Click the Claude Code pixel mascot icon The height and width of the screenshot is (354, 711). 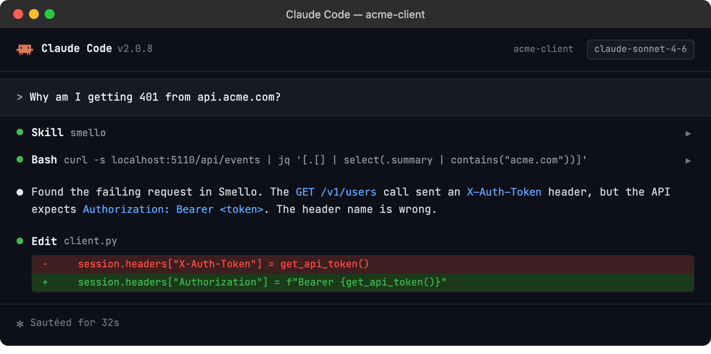click(x=25, y=50)
